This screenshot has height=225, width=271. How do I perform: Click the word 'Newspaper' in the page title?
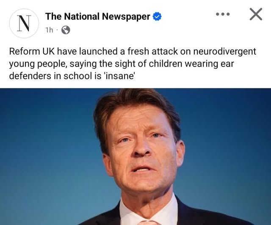point(126,17)
